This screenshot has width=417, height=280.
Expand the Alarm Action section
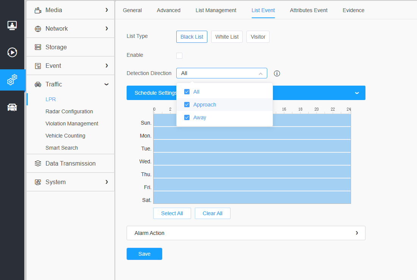pyautogui.click(x=246, y=233)
